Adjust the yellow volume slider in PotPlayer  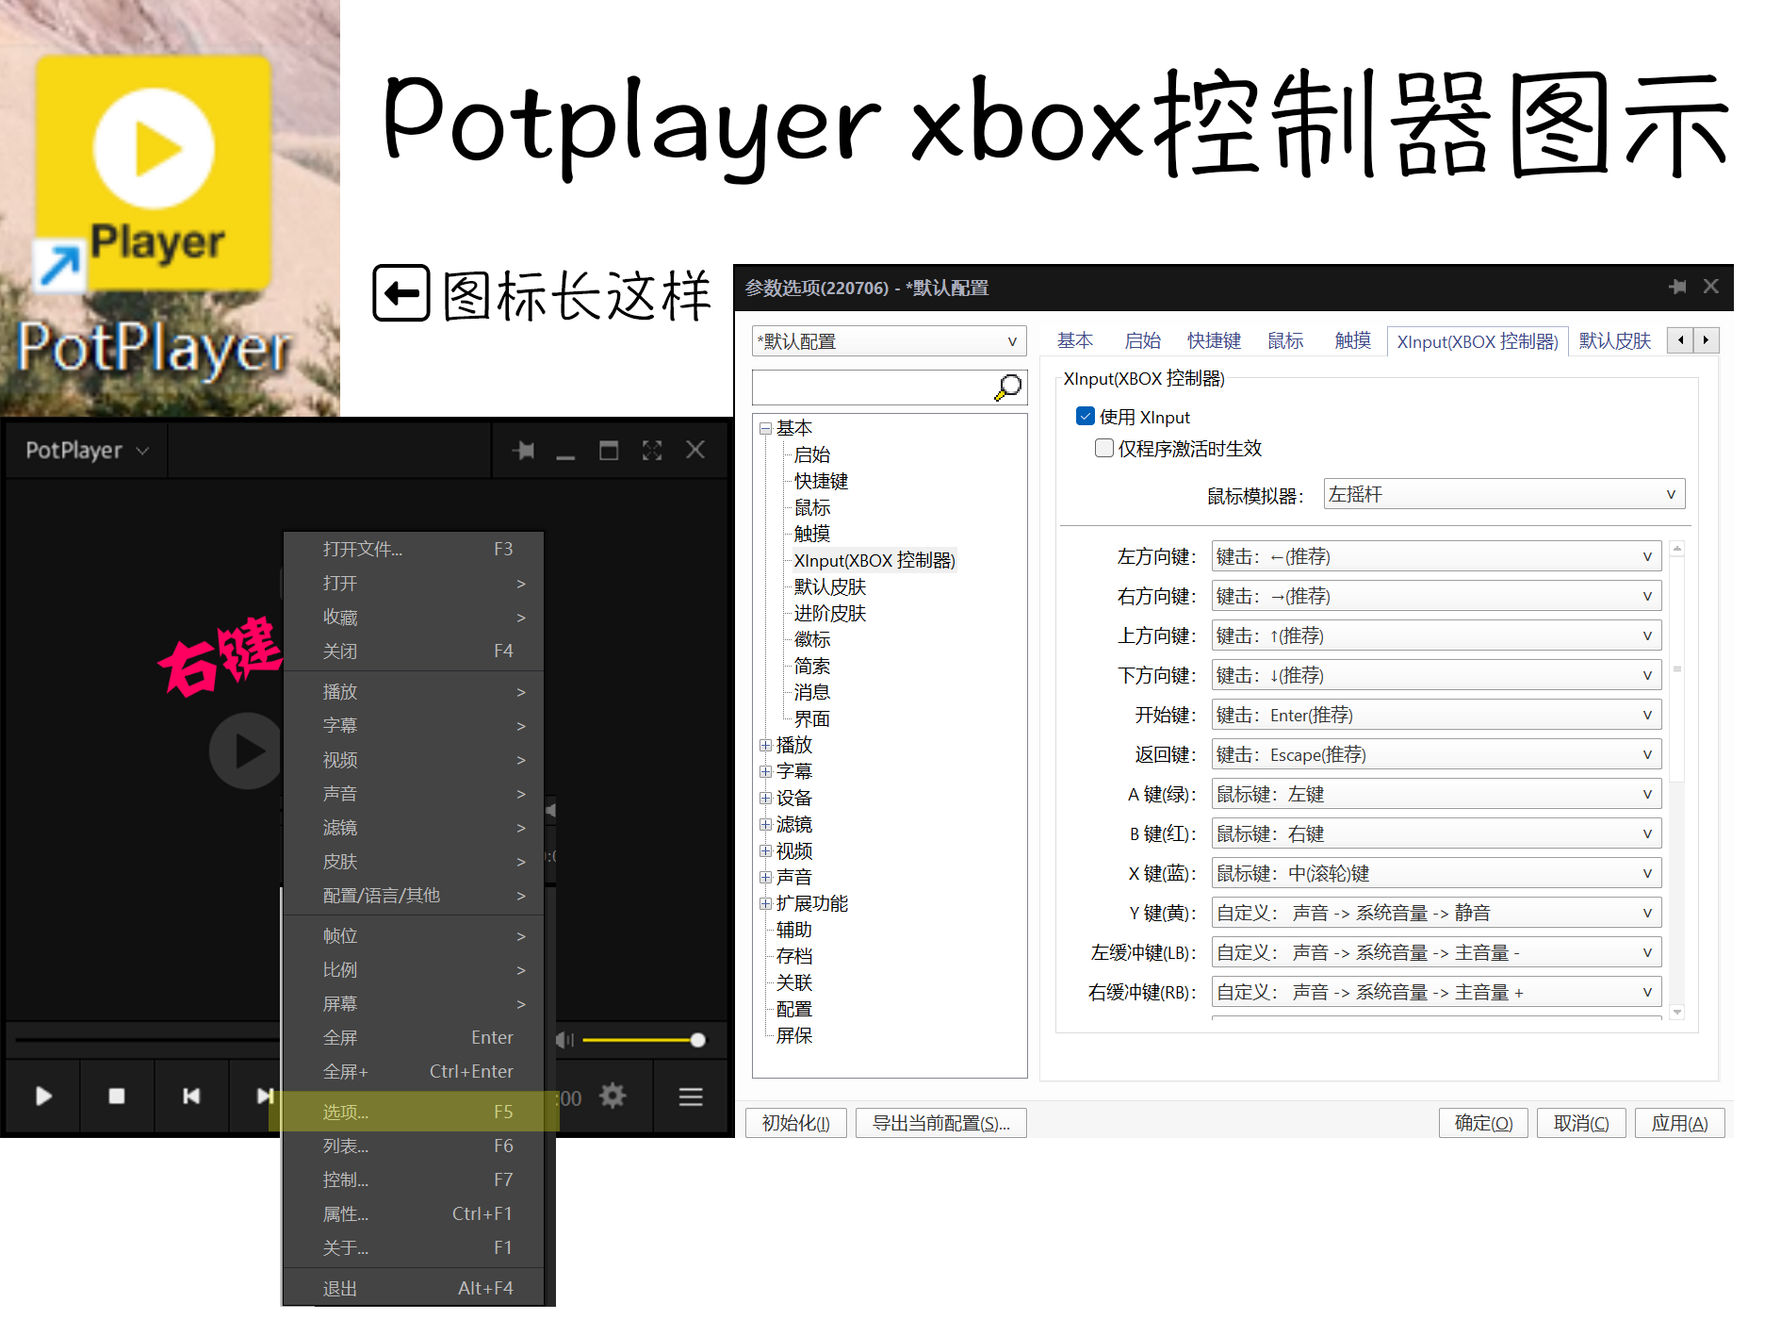644,1040
